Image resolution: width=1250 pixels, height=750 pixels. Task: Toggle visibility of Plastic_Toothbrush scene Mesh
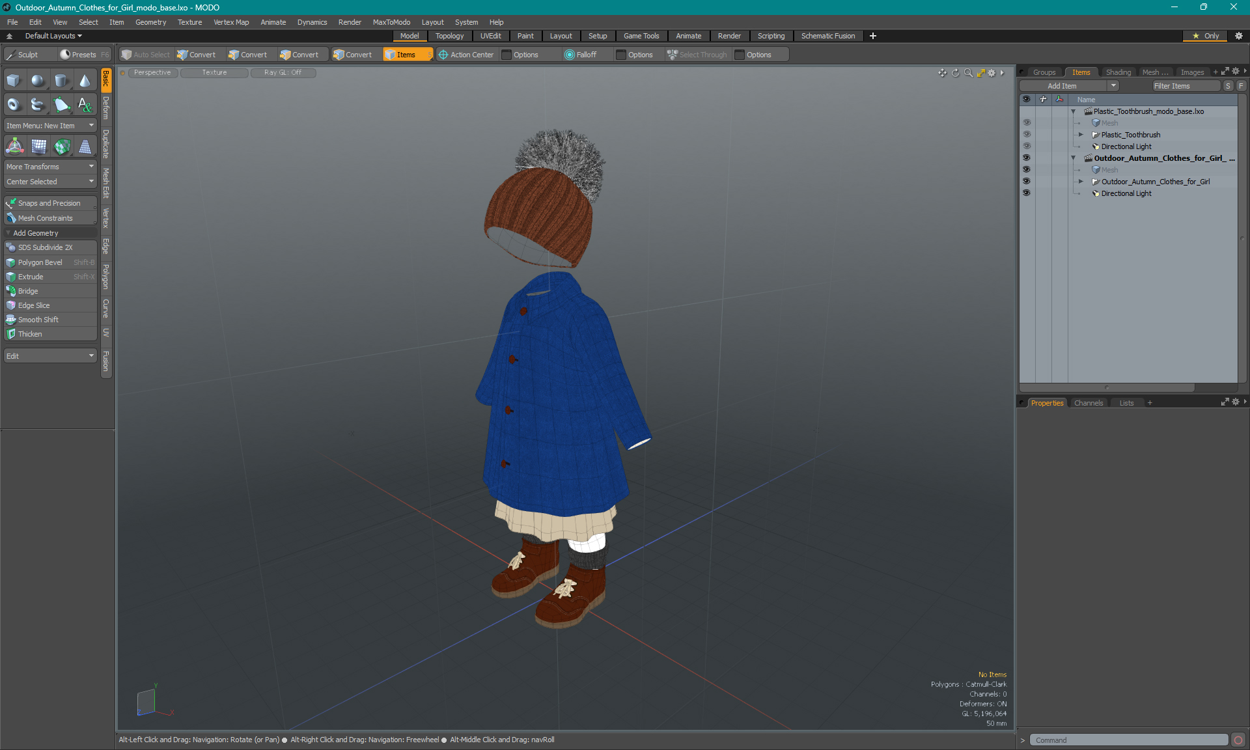(1027, 123)
